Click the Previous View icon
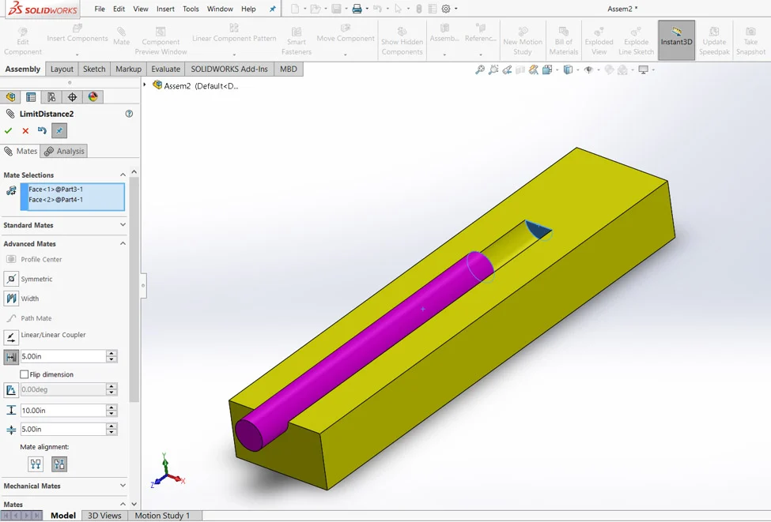Viewport: 771px width, 522px height. point(507,69)
